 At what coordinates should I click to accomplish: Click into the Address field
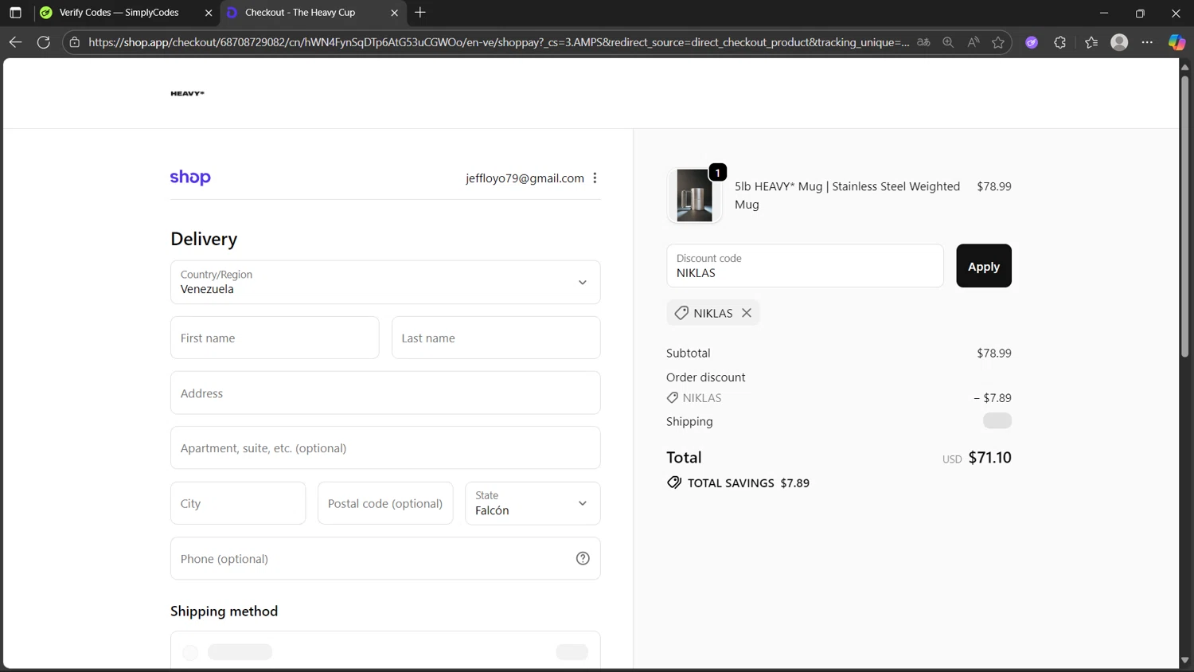(385, 393)
